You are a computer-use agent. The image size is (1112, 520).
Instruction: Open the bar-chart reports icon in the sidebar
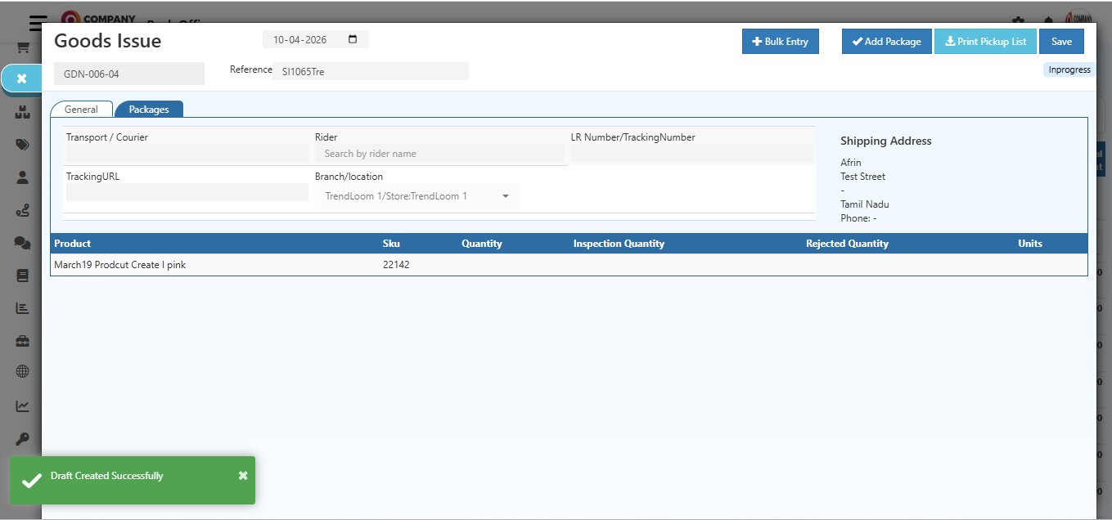pyautogui.click(x=22, y=308)
